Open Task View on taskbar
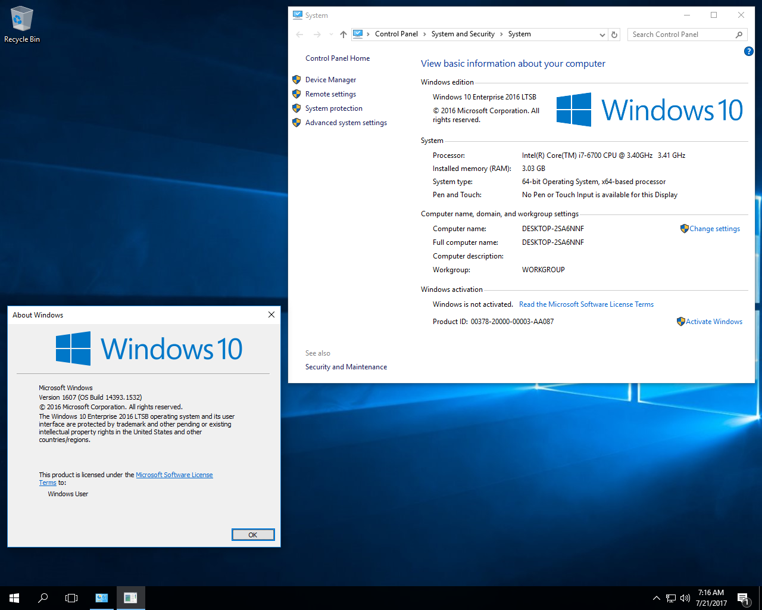 71,597
